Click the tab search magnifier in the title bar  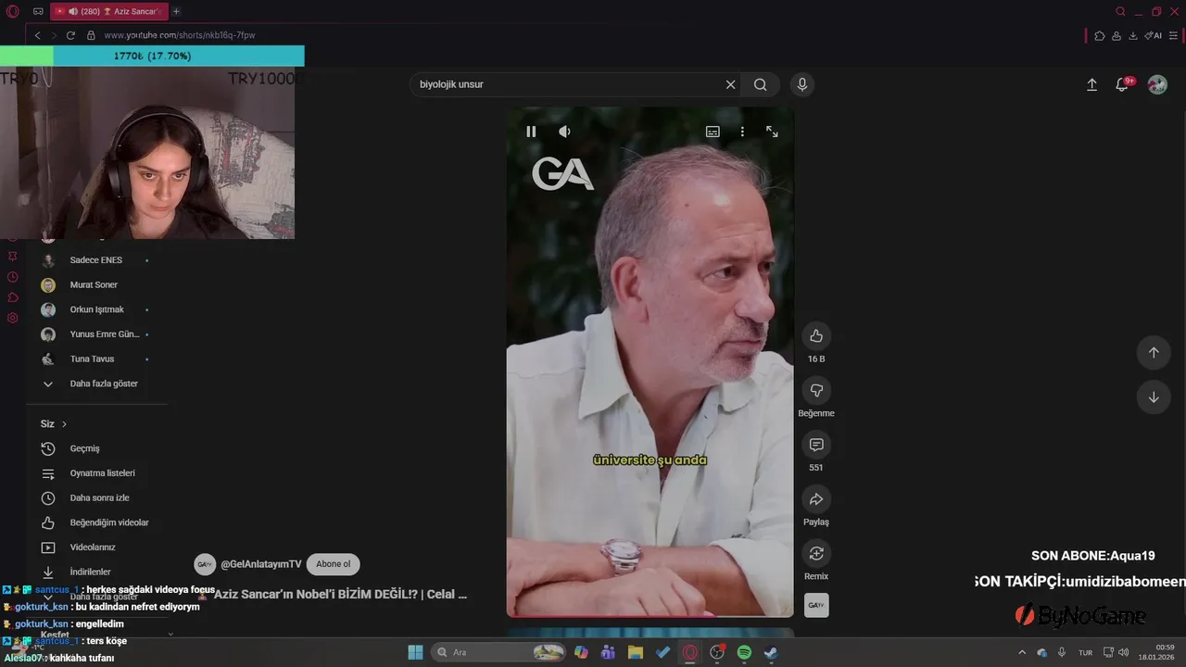point(1121,11)
